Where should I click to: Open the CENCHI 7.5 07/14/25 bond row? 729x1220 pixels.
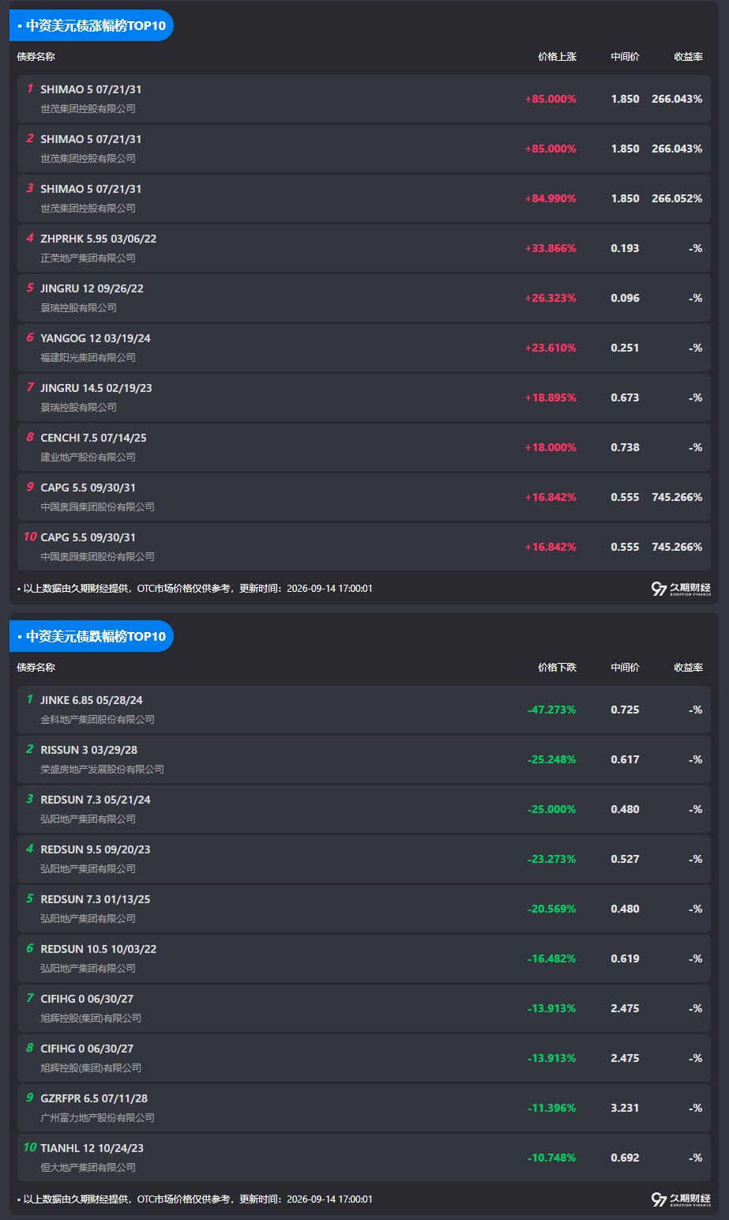click(364, 447)
